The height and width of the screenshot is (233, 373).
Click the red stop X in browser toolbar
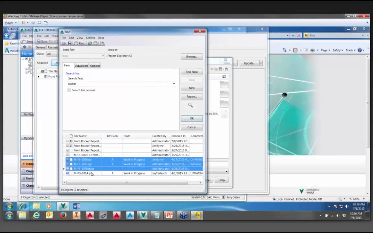pos(299,35)
